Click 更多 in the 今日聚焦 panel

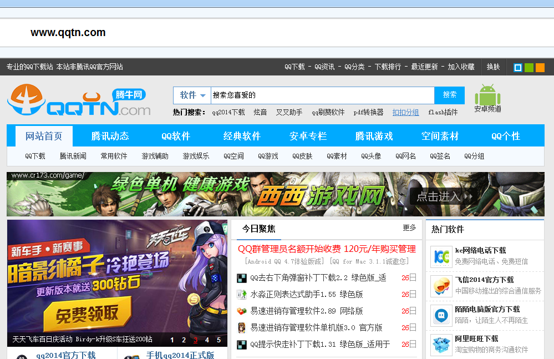(x=409, y=228)
